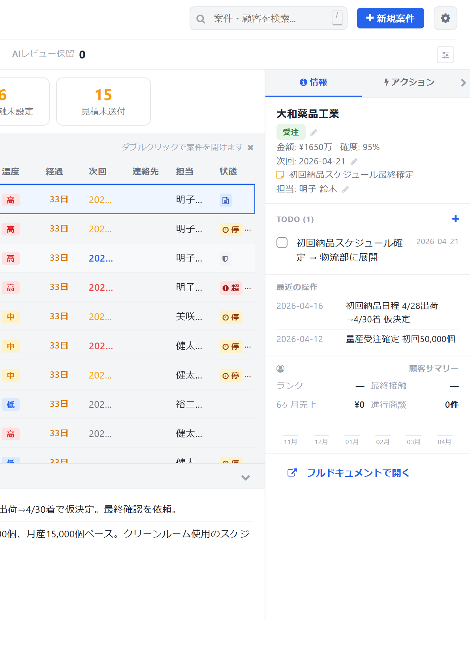The height and width of the screenshot is (648, 470).
Task: Click the filter sliders icon
Action: 445,55
